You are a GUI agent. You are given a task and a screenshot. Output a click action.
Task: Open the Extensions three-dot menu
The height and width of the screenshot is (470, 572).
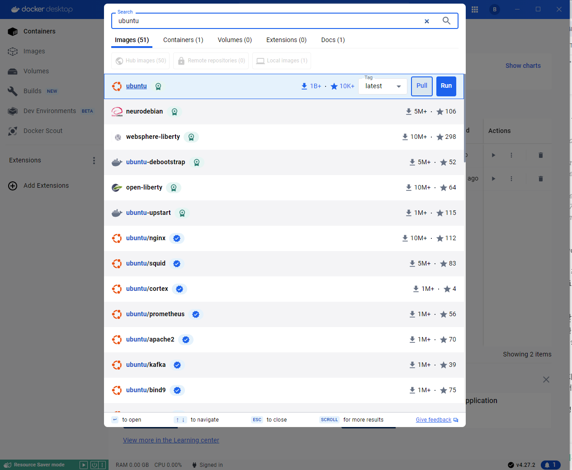[94, 160]
